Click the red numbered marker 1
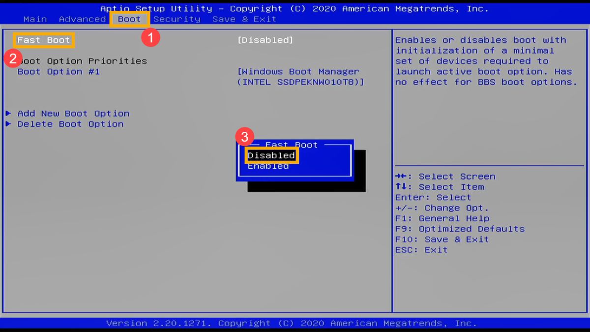The image size is (590, 332). 150,37
